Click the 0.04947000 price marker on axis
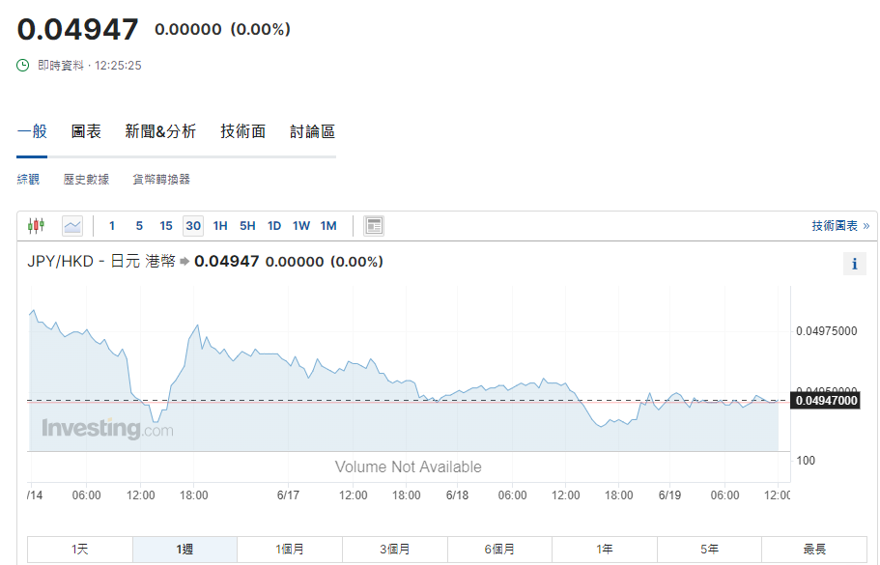Image resolution: width=880 pixels, height=565 pixels. tap(825, 401)
